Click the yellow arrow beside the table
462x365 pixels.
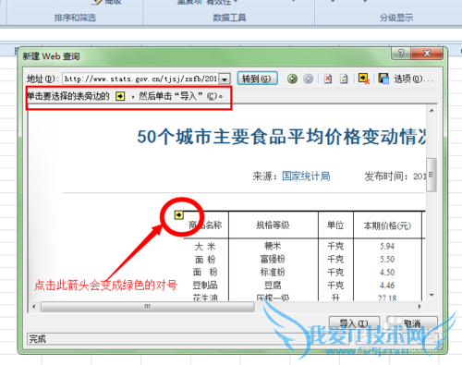[x=179, y=214]
